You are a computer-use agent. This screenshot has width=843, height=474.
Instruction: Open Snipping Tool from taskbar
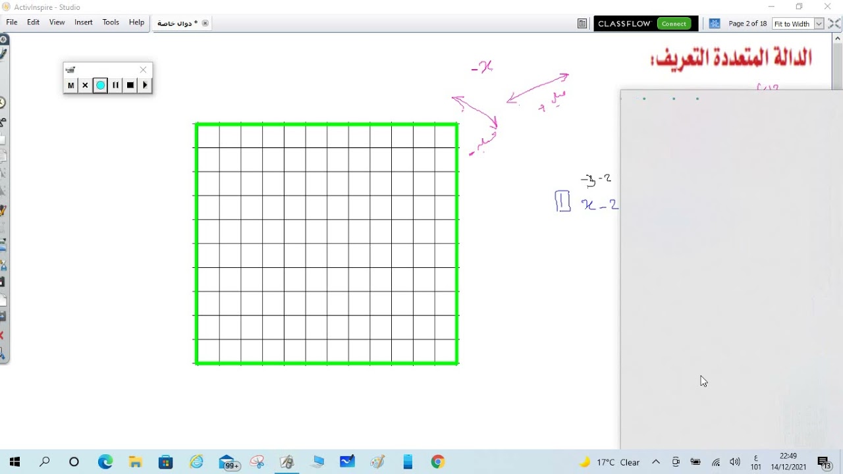click(257, 462)
